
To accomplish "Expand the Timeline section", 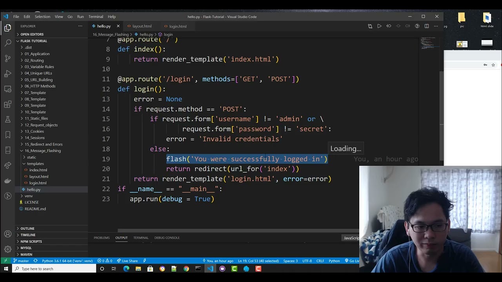I will [x=52, y=235].
